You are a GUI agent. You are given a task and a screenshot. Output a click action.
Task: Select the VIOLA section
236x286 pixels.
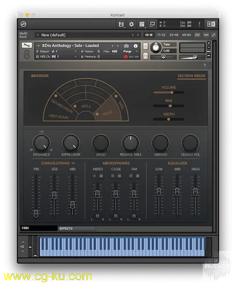86,106
